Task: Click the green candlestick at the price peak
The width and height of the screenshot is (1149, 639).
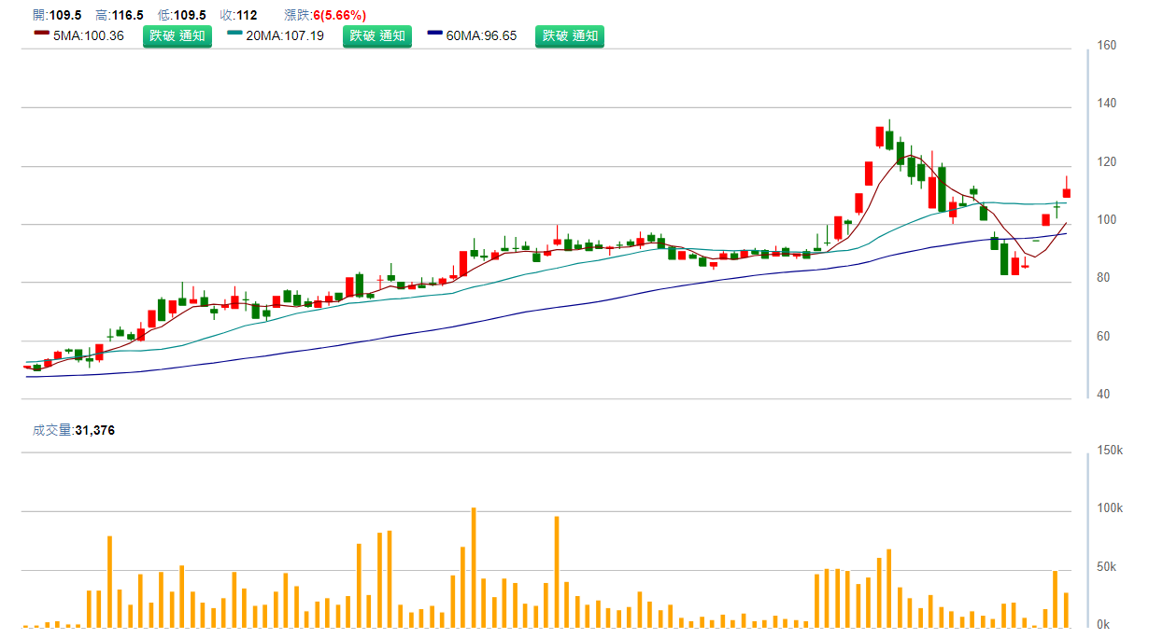Action: coord(889,140)
